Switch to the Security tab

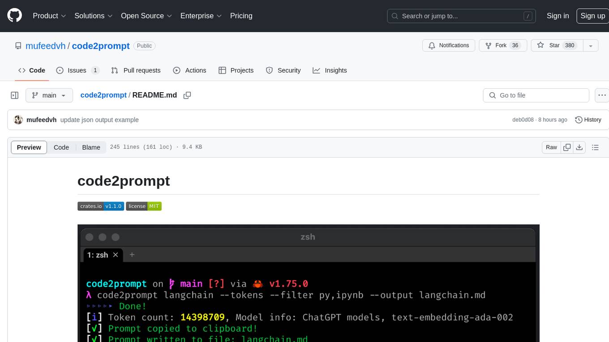[283, 70]
